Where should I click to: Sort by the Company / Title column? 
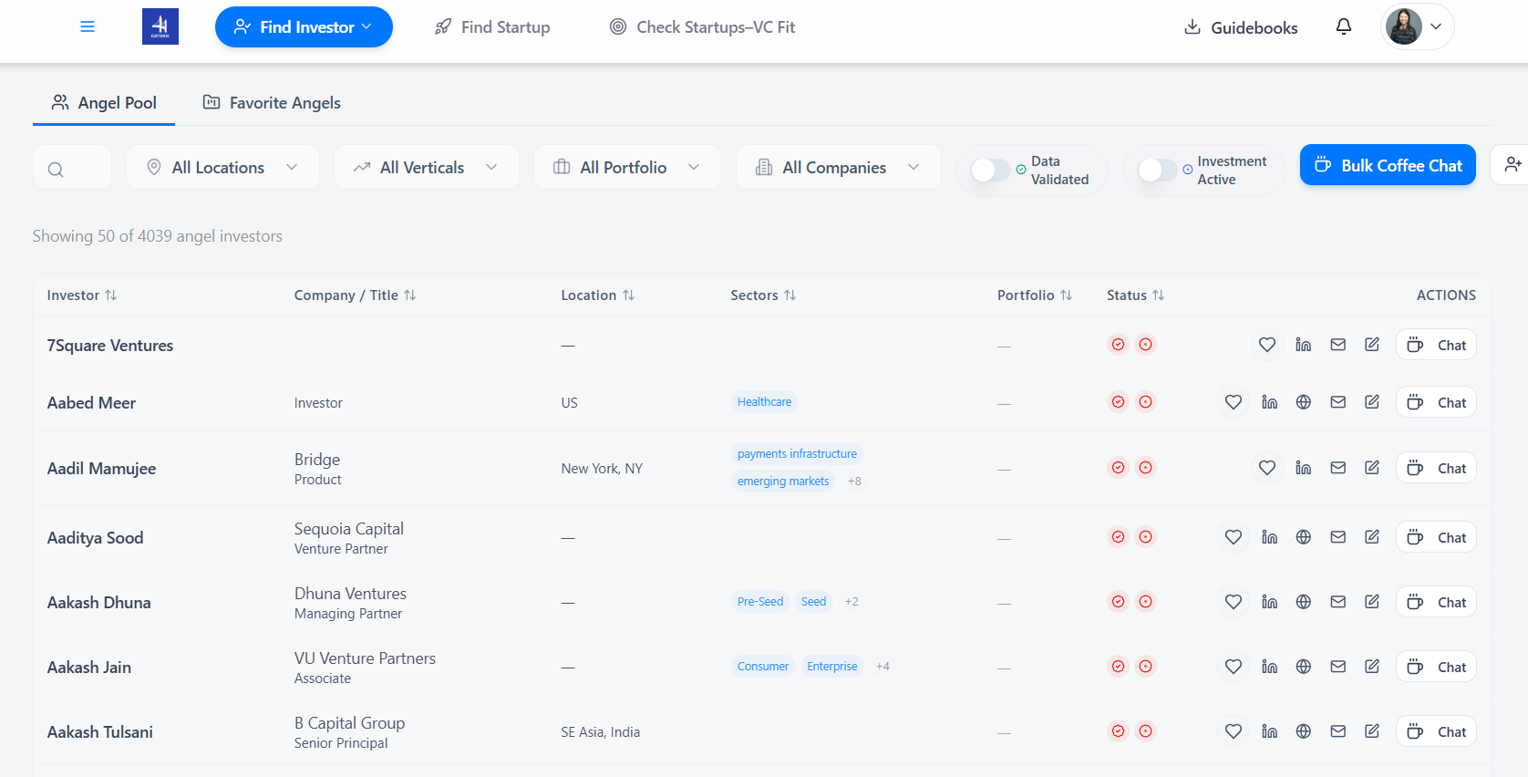tap(356, 295)
